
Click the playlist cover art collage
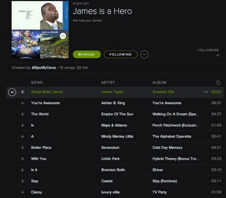coord(40,30)
